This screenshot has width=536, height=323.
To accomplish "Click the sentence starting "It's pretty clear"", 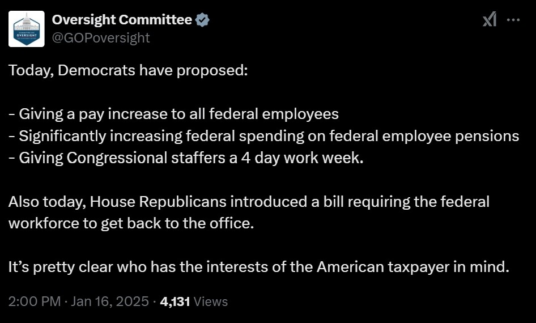I will coord(259,266).
